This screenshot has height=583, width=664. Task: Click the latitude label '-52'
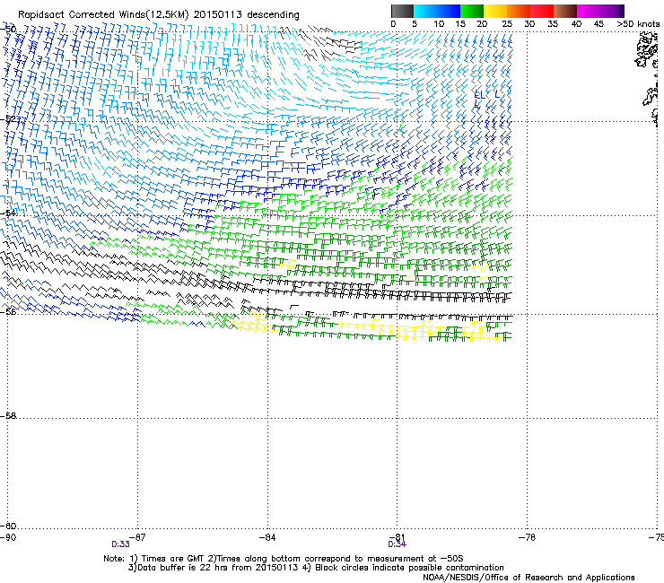pyautogui.click(x=8, y=119)
